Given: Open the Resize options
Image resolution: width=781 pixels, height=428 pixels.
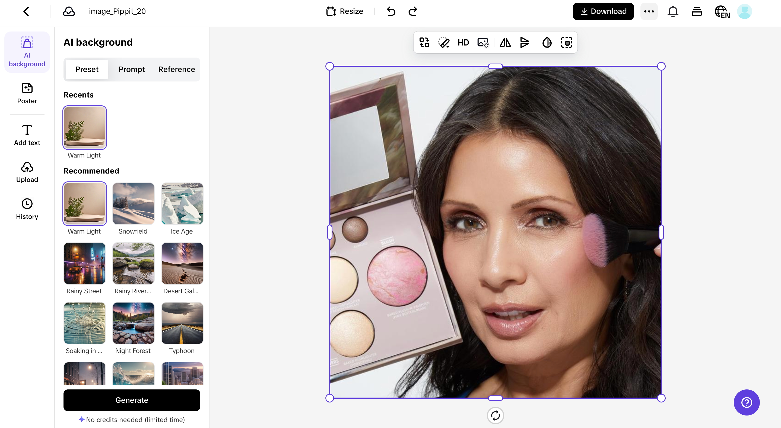Looking at the screenshot, I should point(344,11).
